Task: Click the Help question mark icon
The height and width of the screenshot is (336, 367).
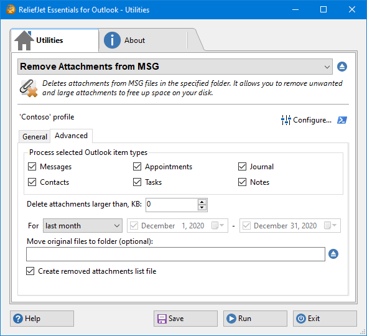Action: 18,319
